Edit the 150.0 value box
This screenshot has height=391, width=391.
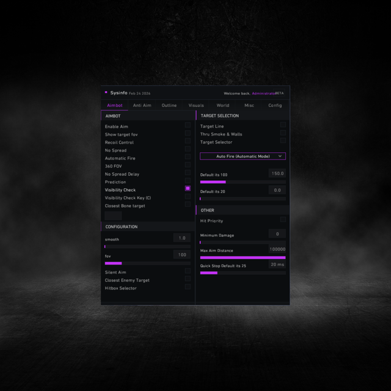277,174
